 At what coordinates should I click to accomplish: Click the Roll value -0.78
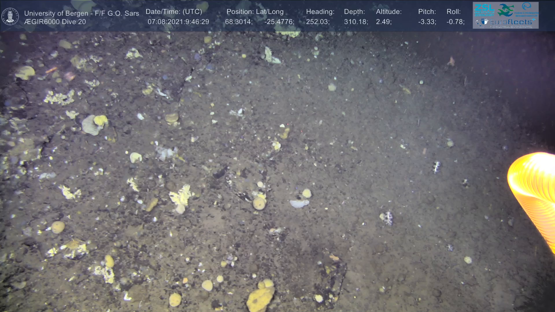455,22
